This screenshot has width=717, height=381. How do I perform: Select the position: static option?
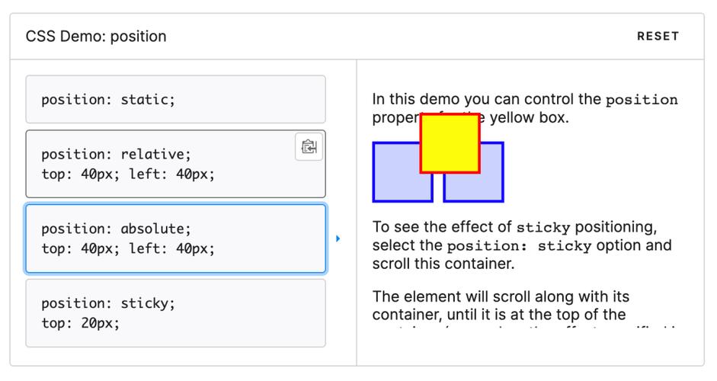pos(175,99)
